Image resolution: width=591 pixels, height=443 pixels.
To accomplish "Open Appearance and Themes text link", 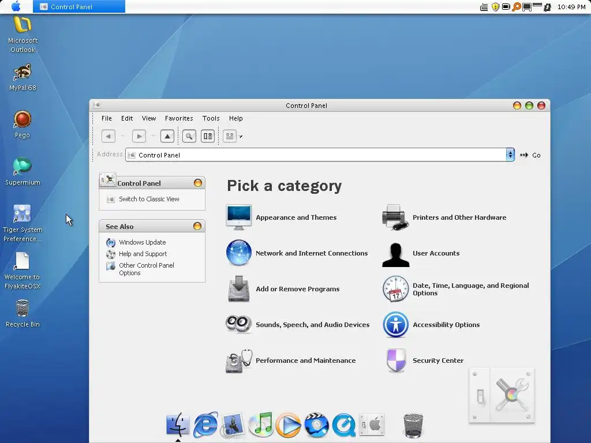I will tap(296, 217).
